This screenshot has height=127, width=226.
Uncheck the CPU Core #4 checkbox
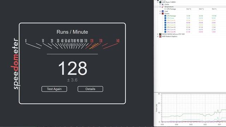pos(165,27)
